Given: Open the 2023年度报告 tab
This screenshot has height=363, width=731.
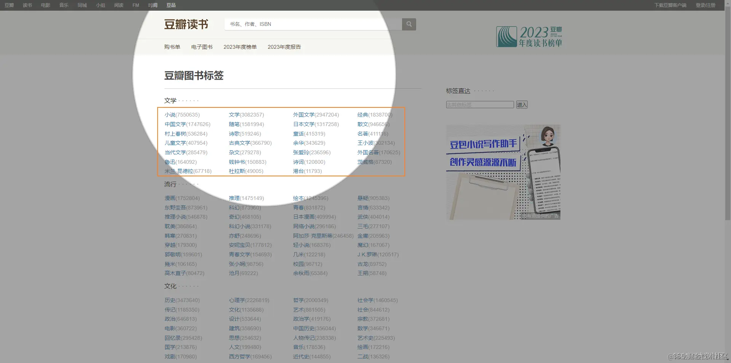Looking at the screenshot, I should tap(284, 47).
